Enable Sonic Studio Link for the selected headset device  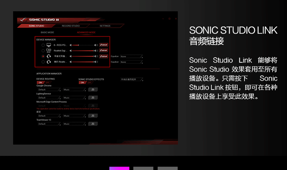pyautogui.click(x=104, y=56)
